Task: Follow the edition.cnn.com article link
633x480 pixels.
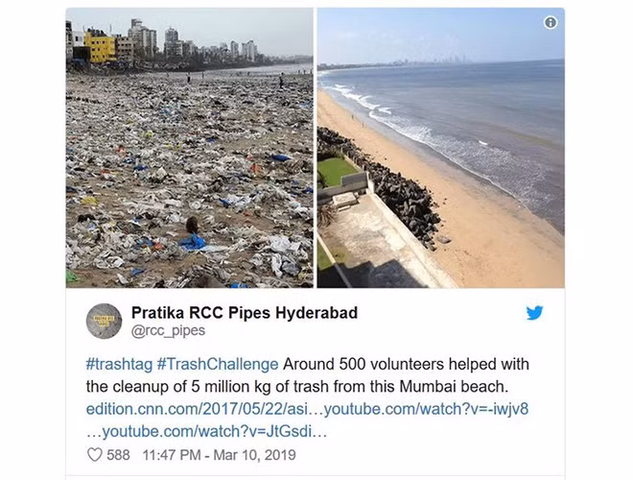Action: point(197,409)
